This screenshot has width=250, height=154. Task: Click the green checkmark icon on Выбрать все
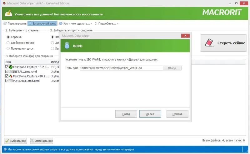point(7,141)
